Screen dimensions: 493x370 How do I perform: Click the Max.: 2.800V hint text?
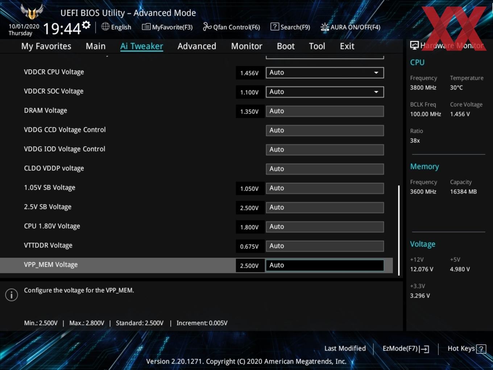pyautogui.click(x=87, y=323)
